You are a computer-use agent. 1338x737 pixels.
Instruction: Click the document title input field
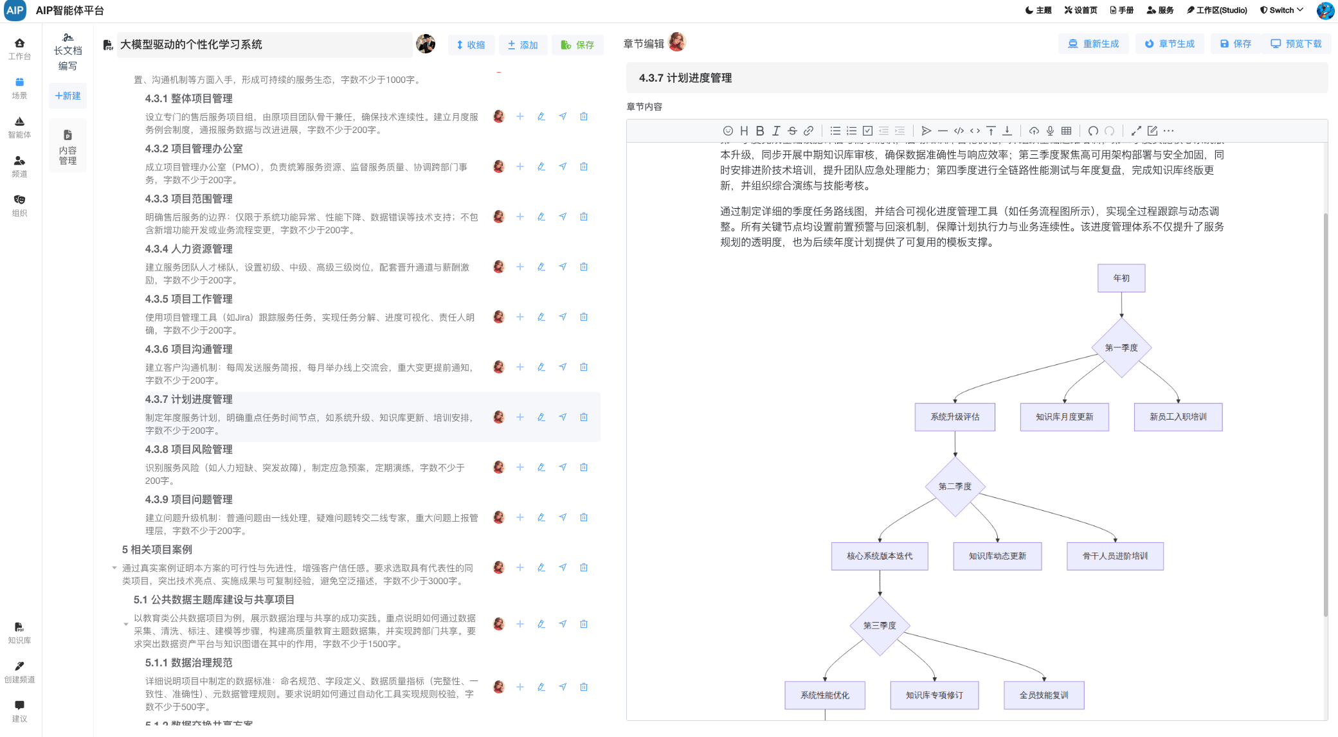[264, 44]
